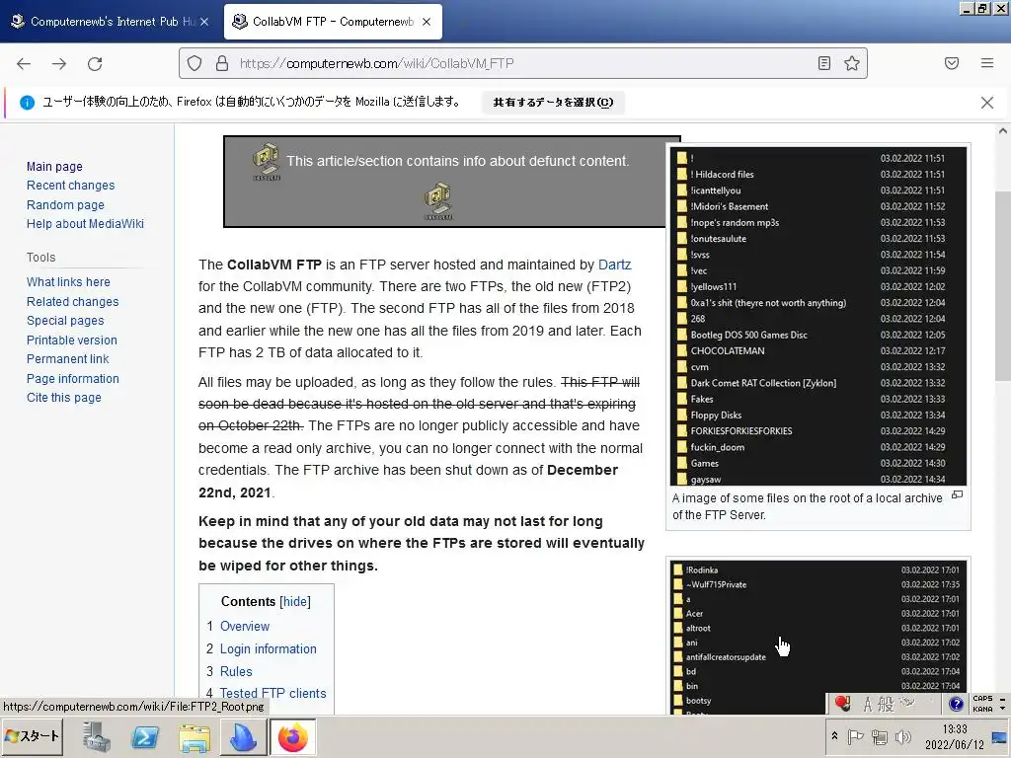Viewport: 1011px width, 758px height.
Task: Open the first FTP root archive image
Action: (818, 316)
